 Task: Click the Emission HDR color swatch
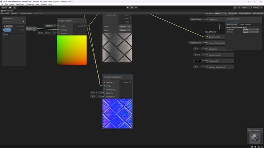click(x=198, y=61)
